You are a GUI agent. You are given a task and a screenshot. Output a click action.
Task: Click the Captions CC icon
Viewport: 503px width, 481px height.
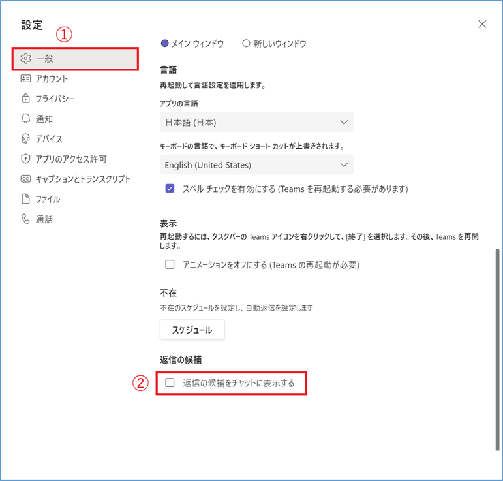pos(26,179)
